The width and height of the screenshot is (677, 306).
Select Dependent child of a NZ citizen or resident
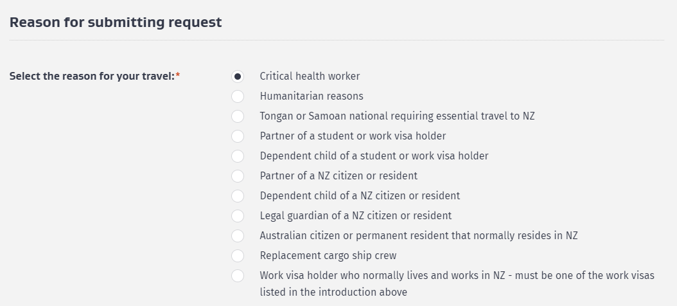pyautogui.click(x=238, y=196)
